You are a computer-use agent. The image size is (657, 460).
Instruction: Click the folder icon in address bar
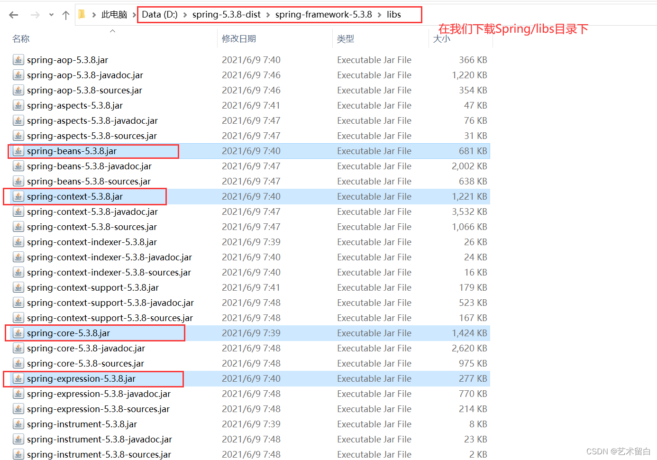point(82,14)
